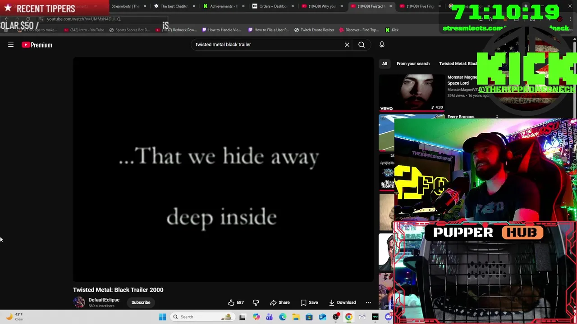Click the magnifier search button

click(x=362, y=45)
